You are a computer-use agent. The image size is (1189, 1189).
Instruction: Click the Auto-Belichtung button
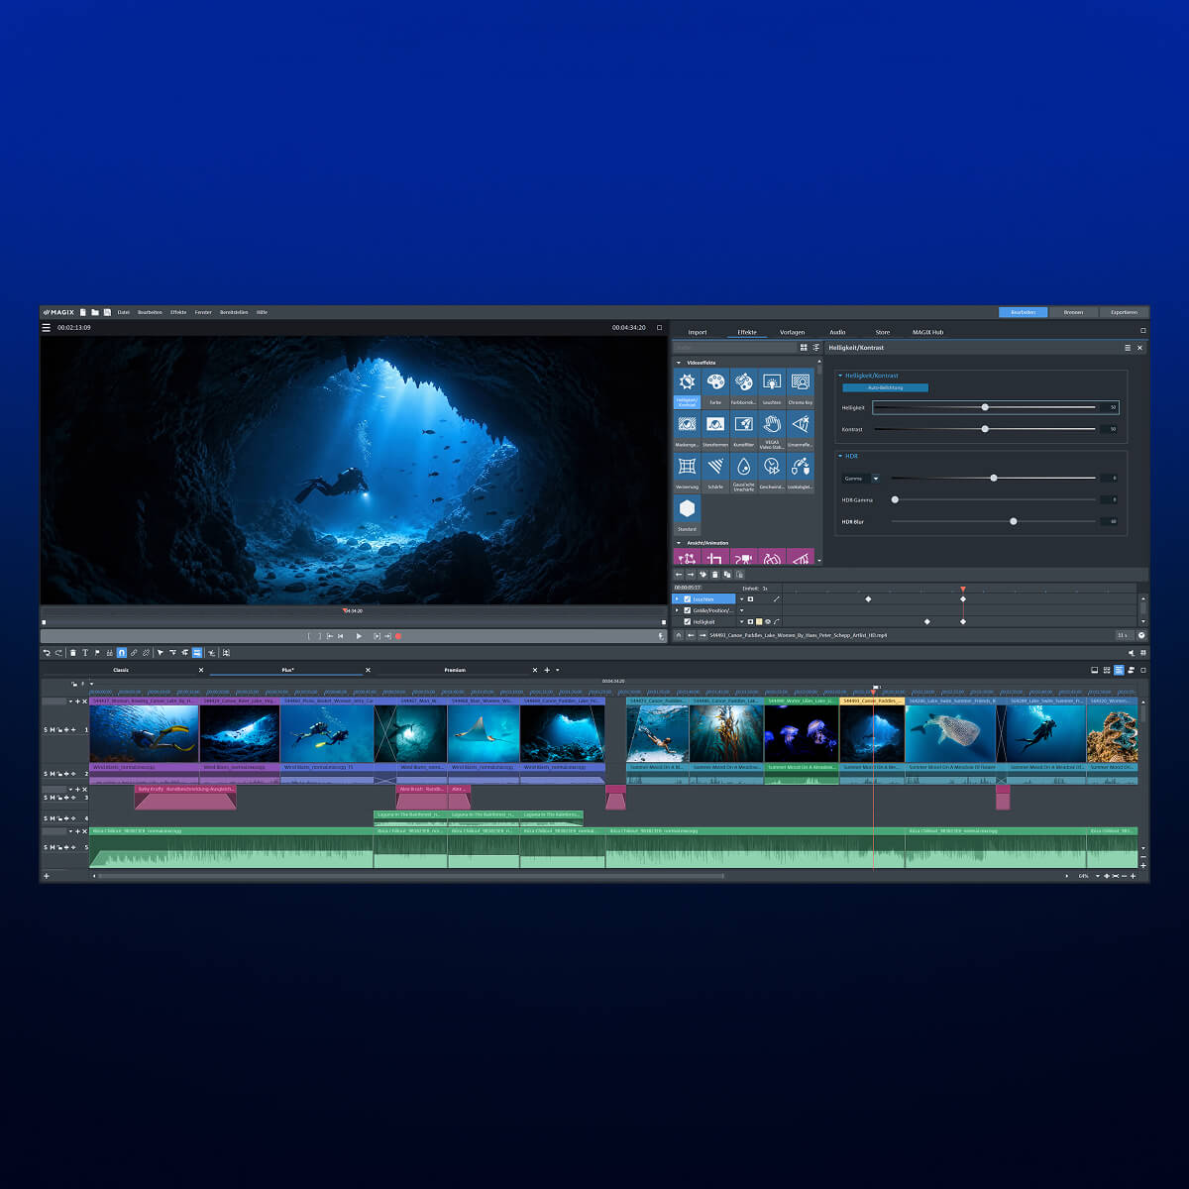885,387
